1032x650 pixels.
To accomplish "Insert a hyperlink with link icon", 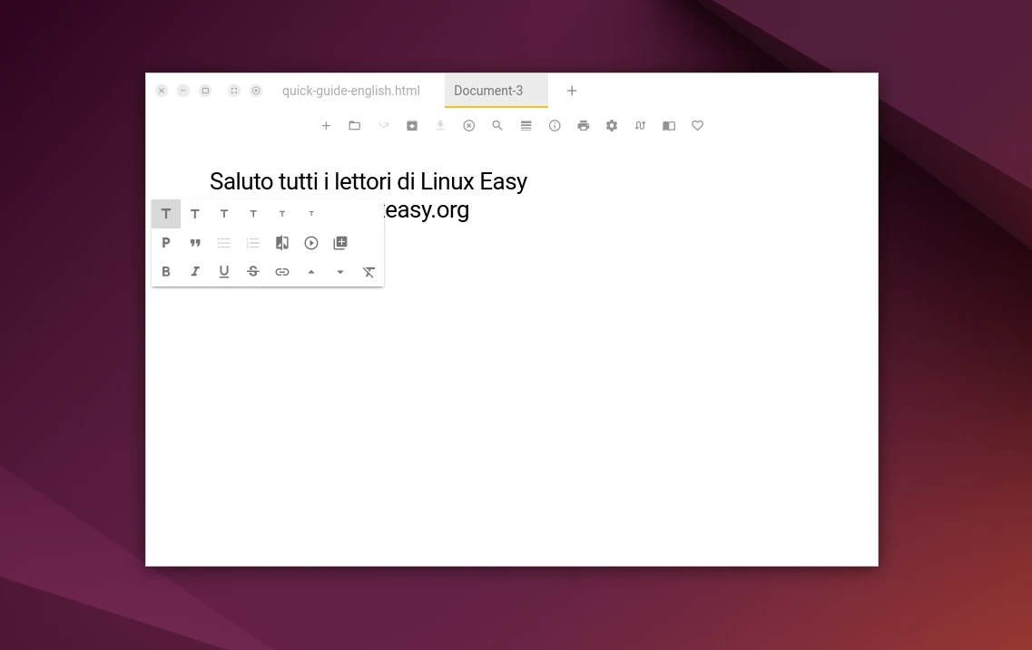I will (x=282, y=272).
